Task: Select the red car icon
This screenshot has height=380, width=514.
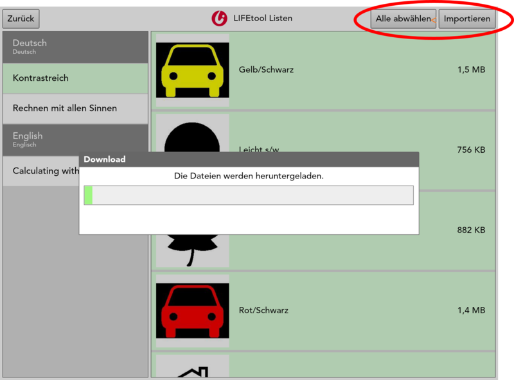Action: (x=193, y=310)
